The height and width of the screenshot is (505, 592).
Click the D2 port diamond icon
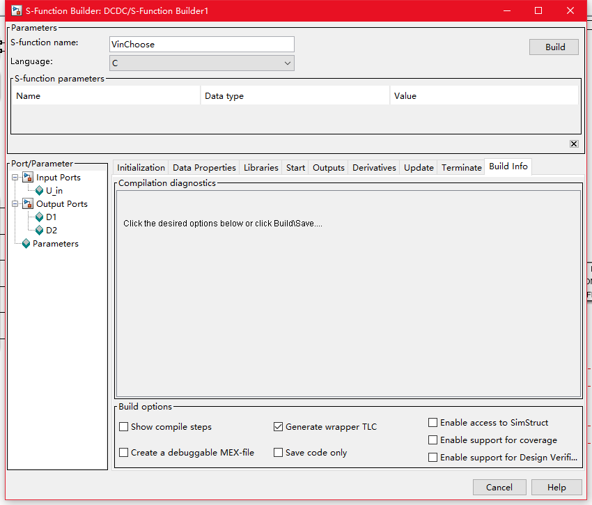pos(39,230)
